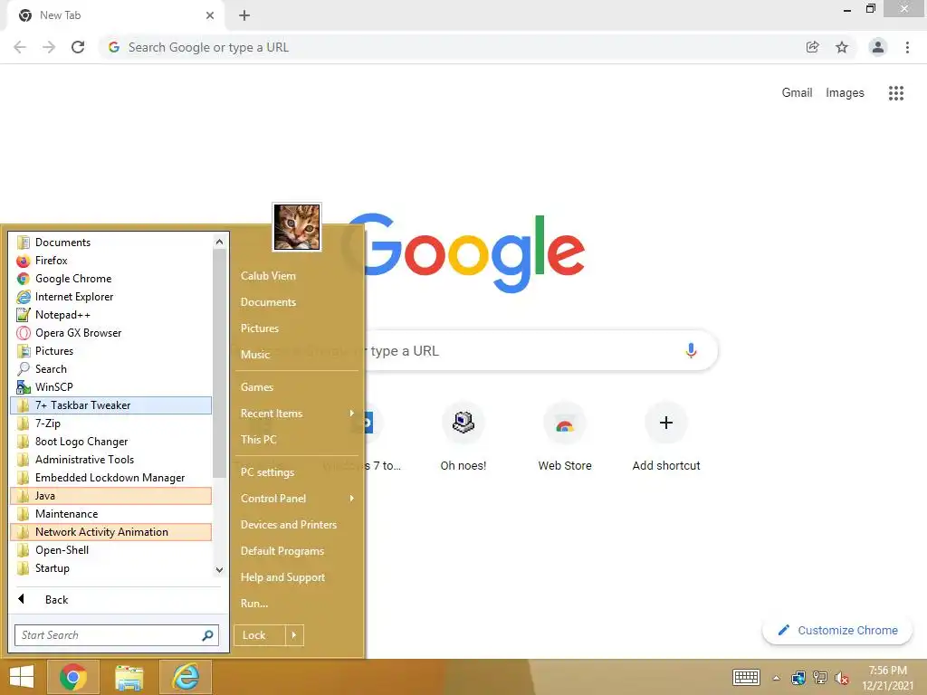Click programs list scroll up arrow

click(x=219, y=242)
